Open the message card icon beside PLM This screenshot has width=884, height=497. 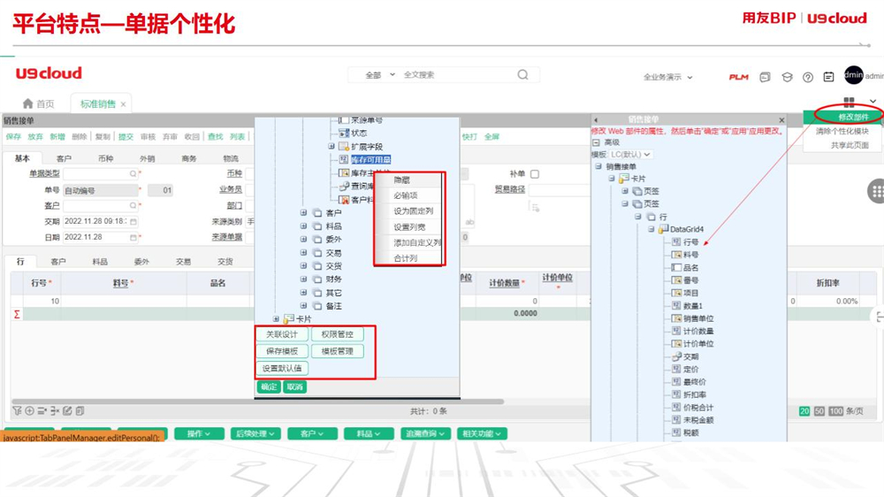click(765, 77)
